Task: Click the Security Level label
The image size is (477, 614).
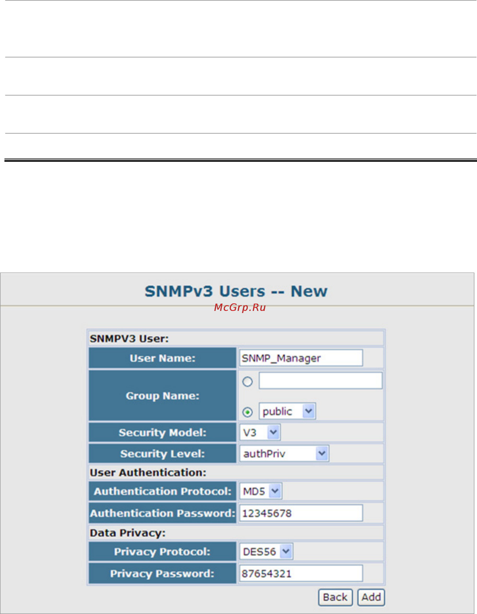Action: (162, 454)
